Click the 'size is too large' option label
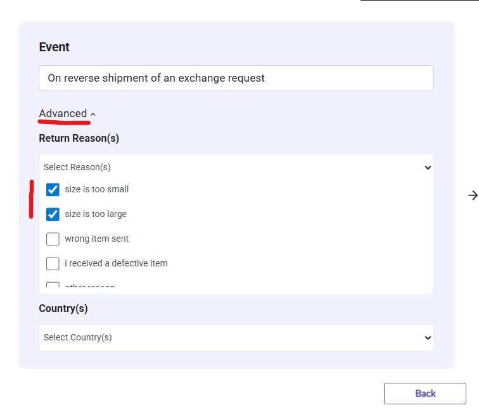This screenshot has height=410, width=479. click(96, 214)
